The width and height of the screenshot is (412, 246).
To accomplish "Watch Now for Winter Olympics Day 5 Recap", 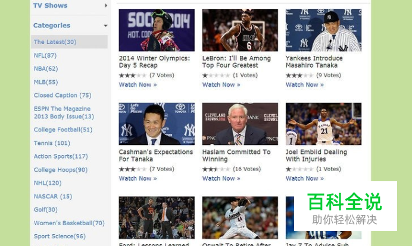I will [138, 85].
